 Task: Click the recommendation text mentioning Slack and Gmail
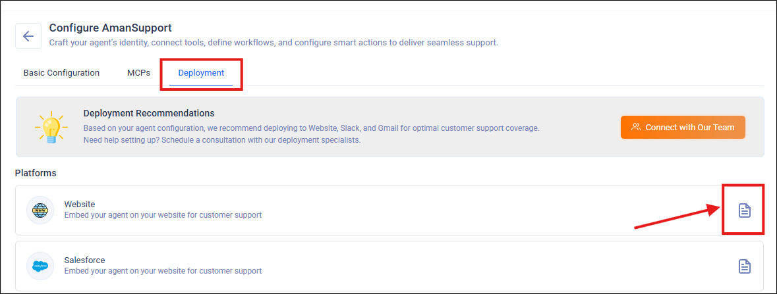311,128
